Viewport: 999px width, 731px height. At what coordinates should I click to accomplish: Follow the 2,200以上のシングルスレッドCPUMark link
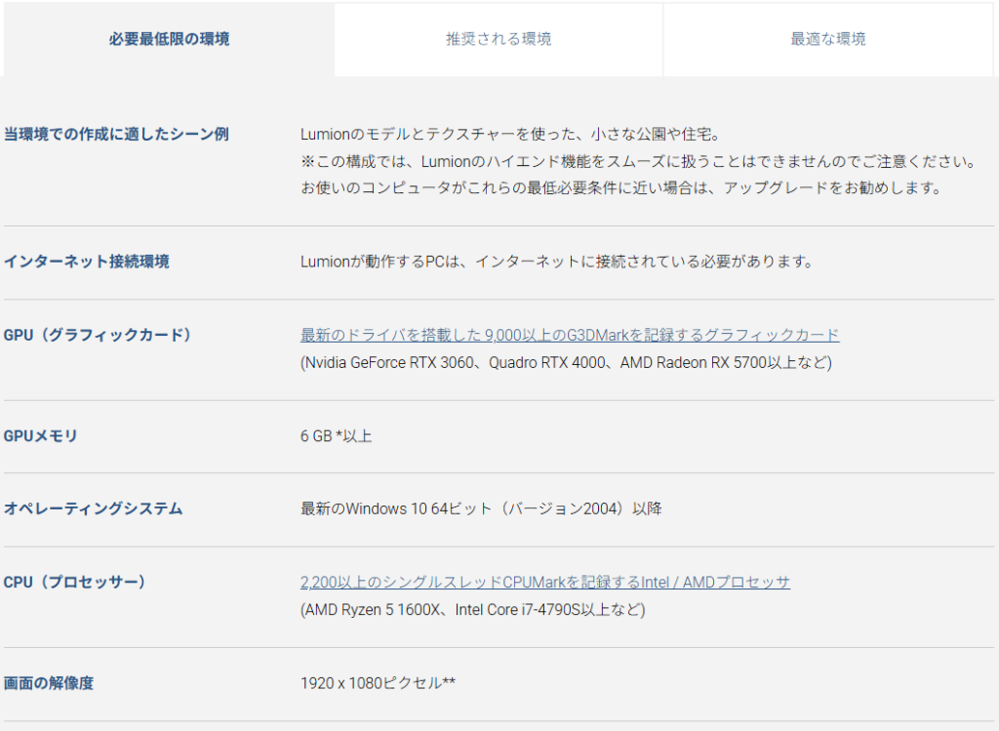tap(544, 582)
